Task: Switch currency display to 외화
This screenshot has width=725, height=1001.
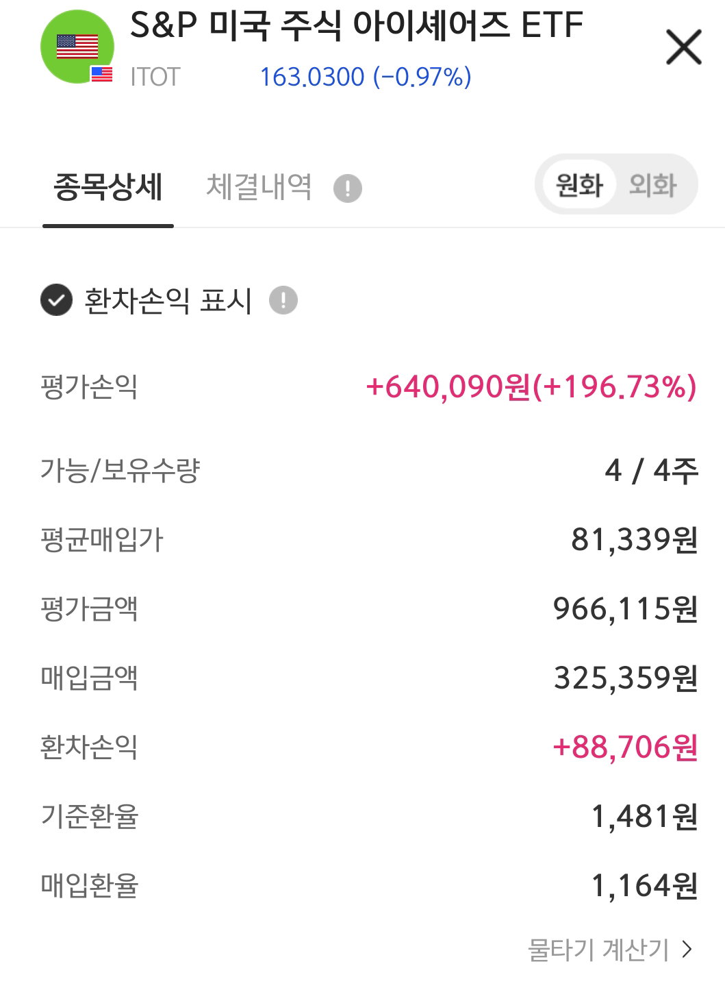Action: coord(652,185)
